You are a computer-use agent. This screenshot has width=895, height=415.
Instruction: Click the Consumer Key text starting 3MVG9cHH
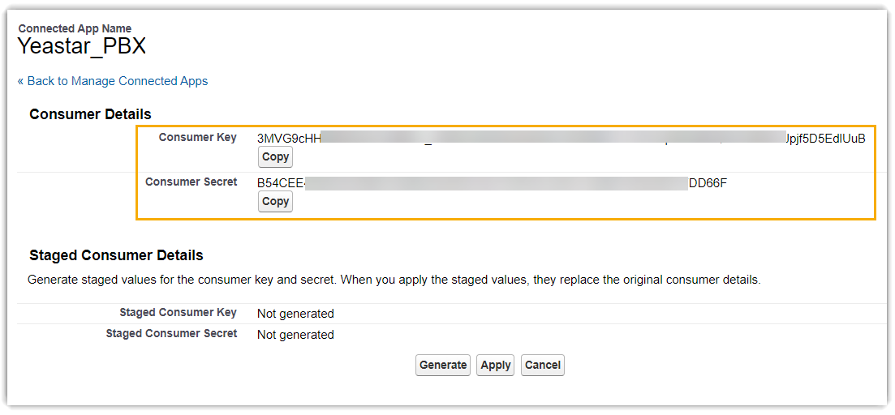click(x=289, y=139)
